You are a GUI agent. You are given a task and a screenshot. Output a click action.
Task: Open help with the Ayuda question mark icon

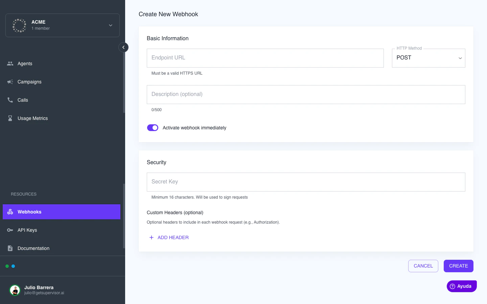[x=452, y=286]
